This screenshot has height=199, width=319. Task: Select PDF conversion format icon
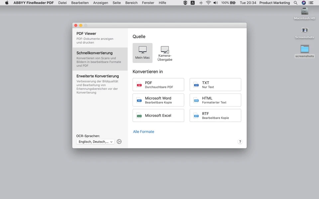[x=139, y=85]
